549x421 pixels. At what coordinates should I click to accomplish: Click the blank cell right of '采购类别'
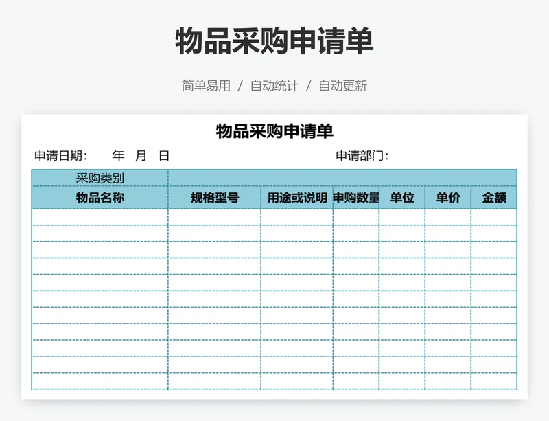point(342,178)
